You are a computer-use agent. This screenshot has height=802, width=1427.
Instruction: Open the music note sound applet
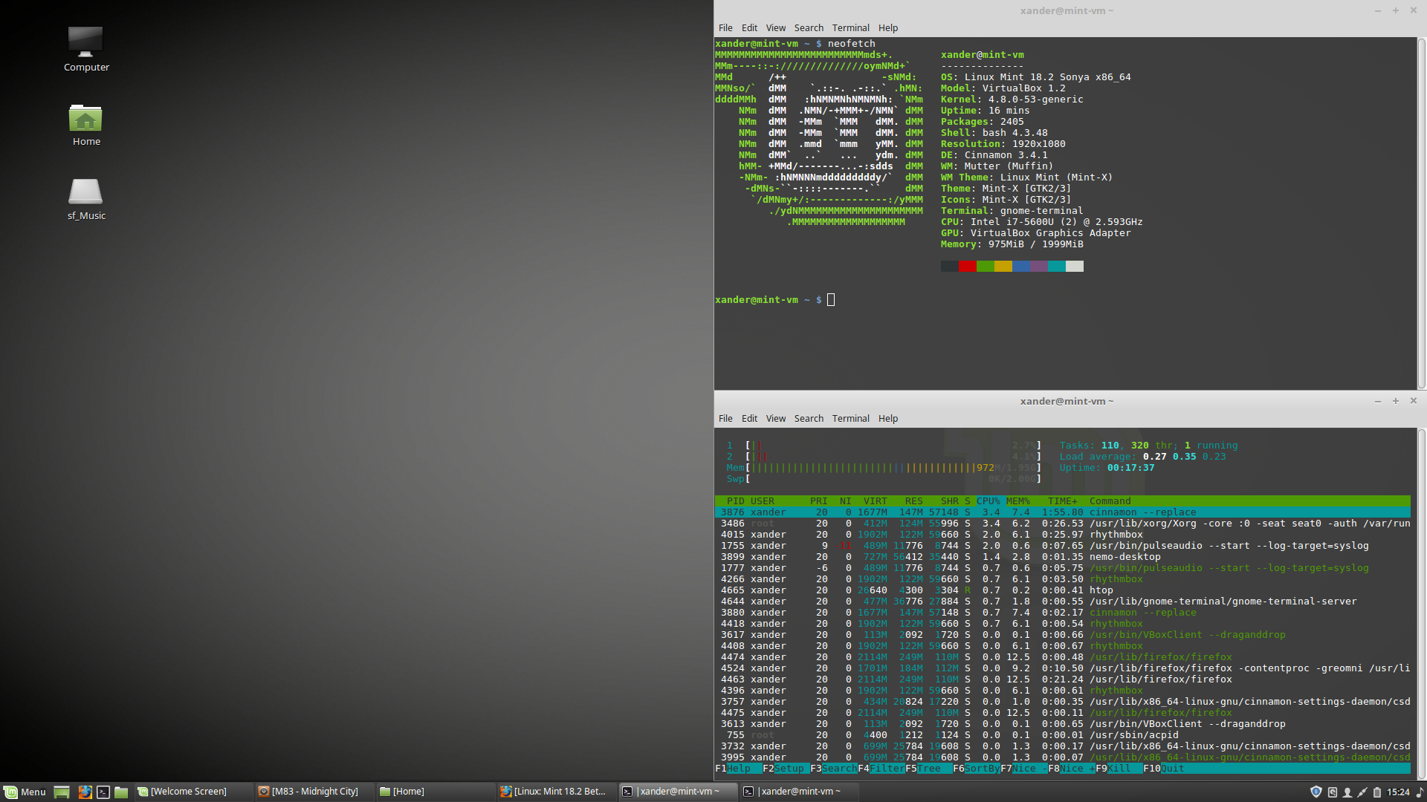(1418, 792)
